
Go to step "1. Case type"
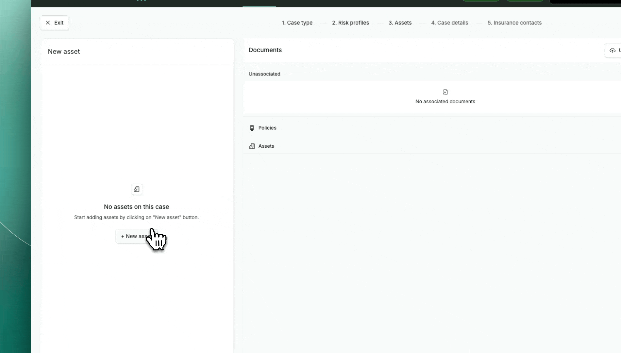(x=297, y=23)
